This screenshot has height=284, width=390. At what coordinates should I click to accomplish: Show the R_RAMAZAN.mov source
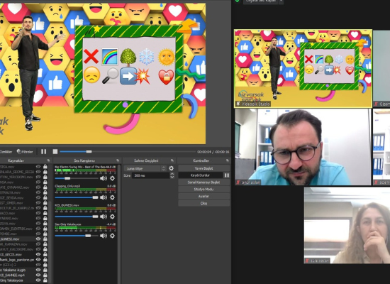(38, 244)
